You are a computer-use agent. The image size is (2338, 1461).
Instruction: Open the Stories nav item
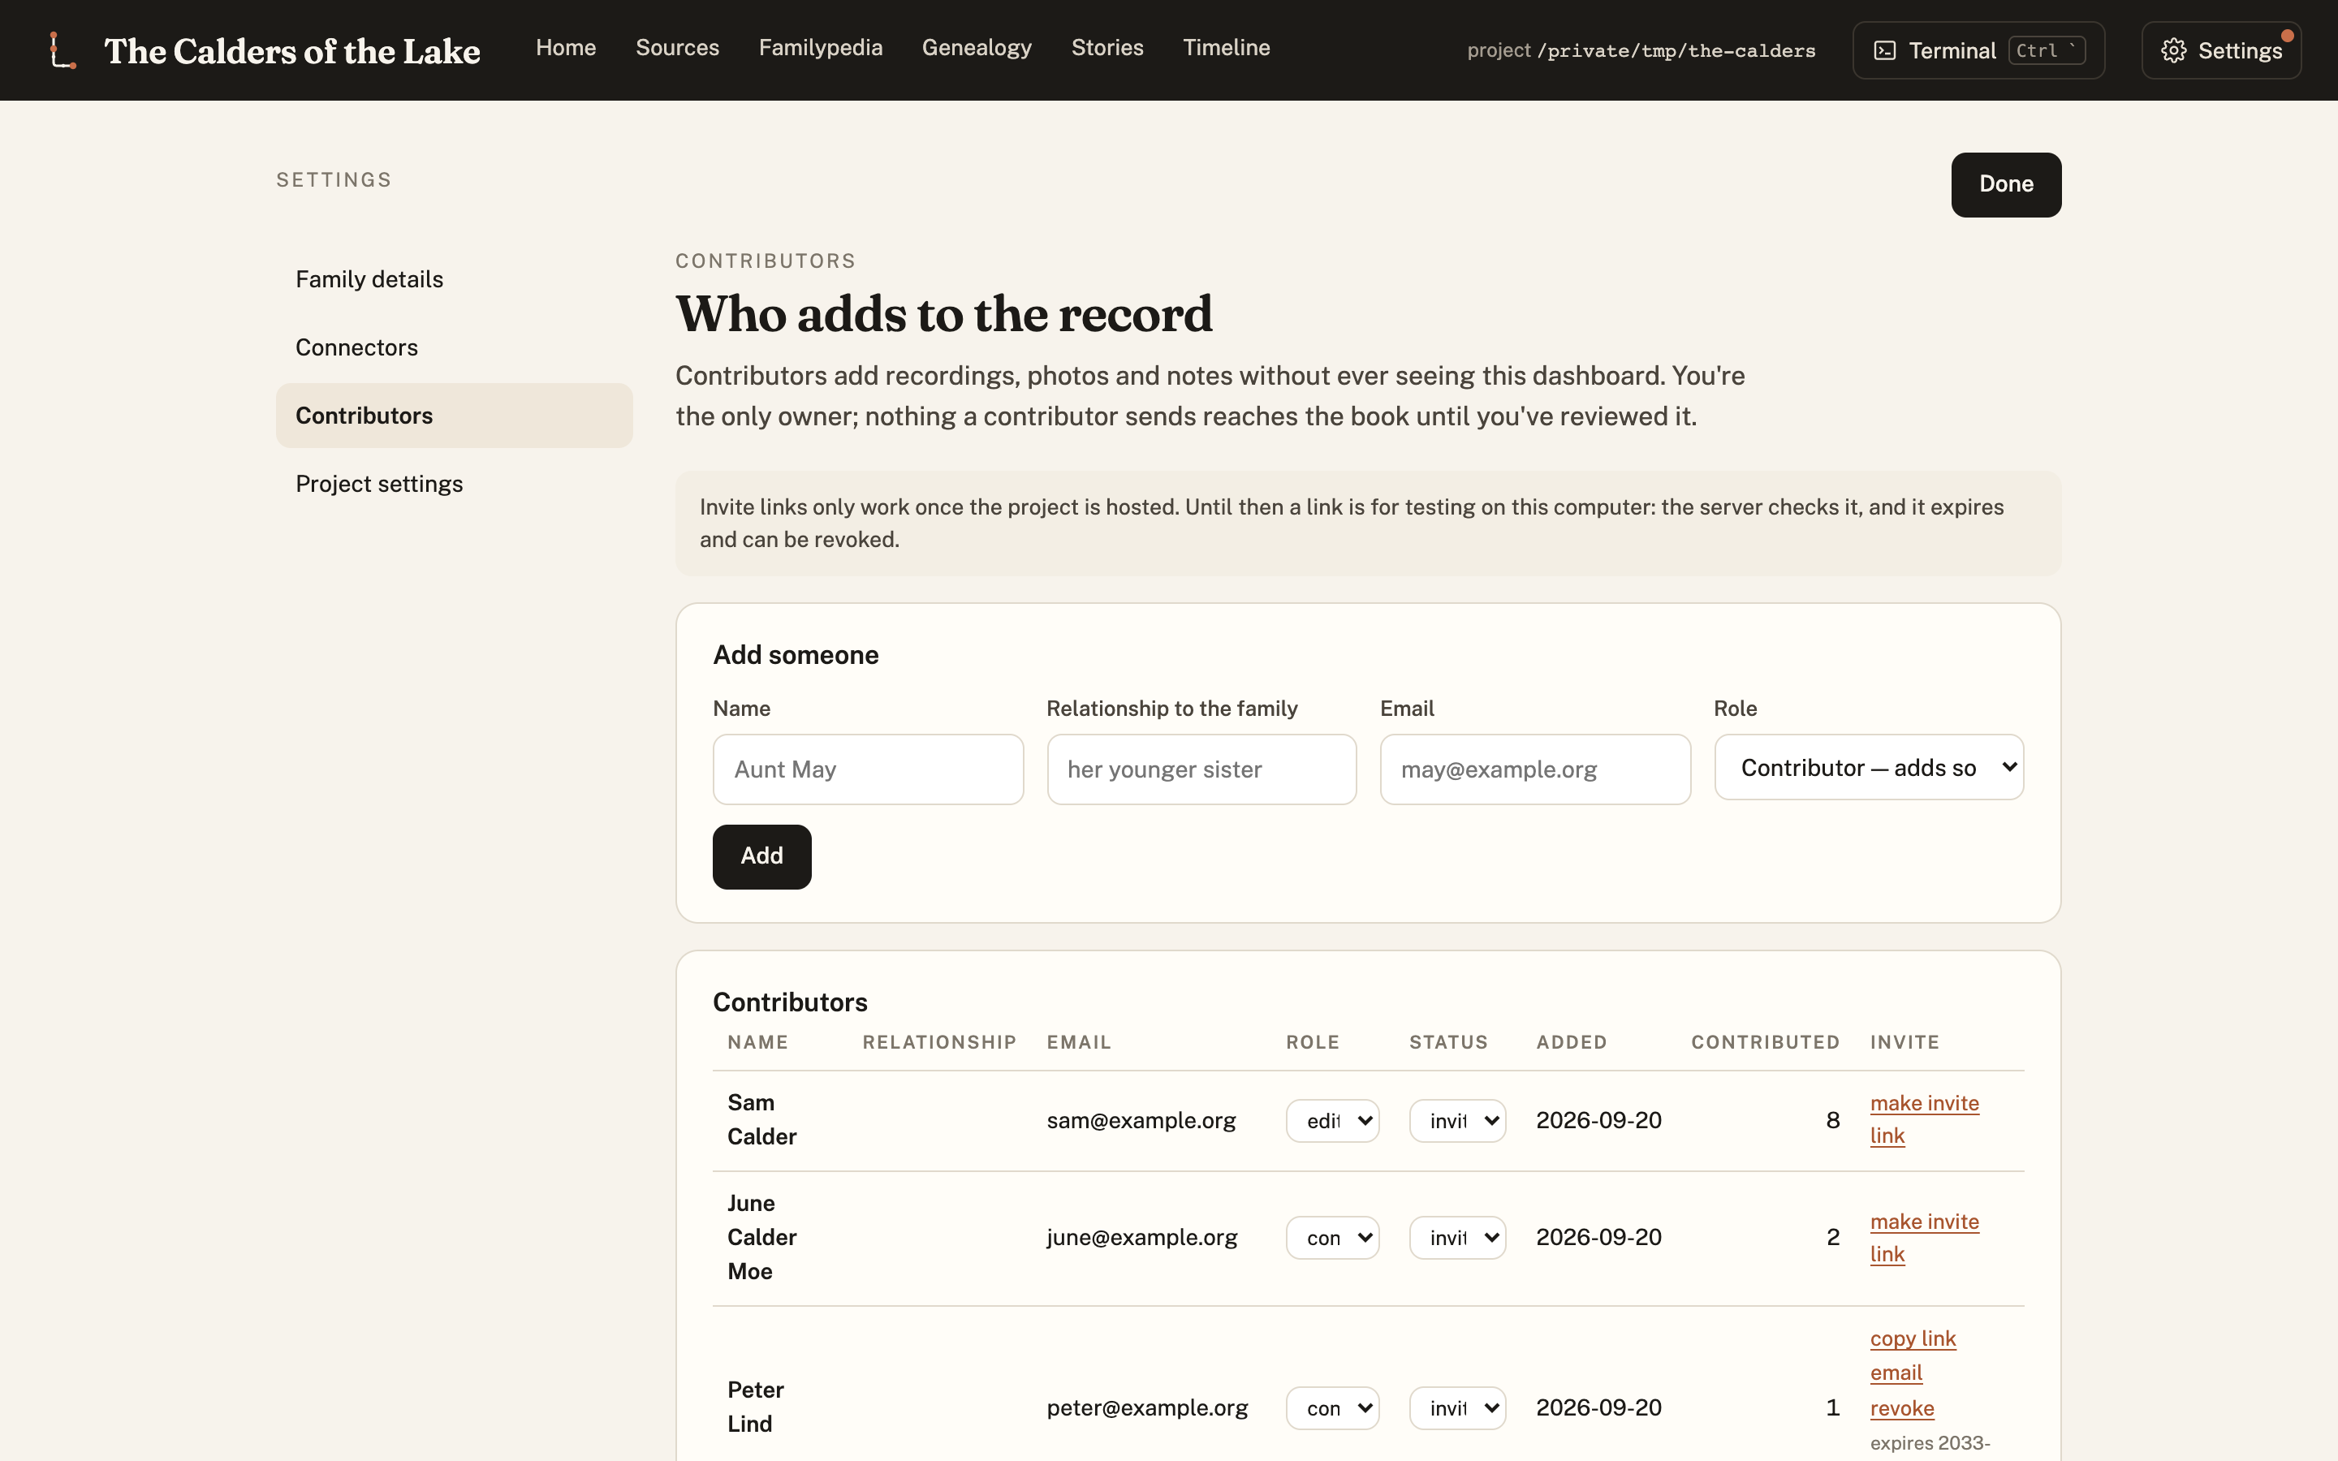[x=1107, y=47]
